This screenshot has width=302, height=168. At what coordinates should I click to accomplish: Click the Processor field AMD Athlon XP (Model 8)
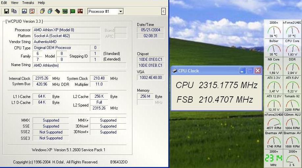[x=67, y=30]
